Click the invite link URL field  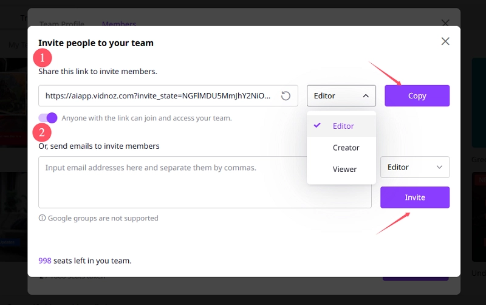pos(157,96)
